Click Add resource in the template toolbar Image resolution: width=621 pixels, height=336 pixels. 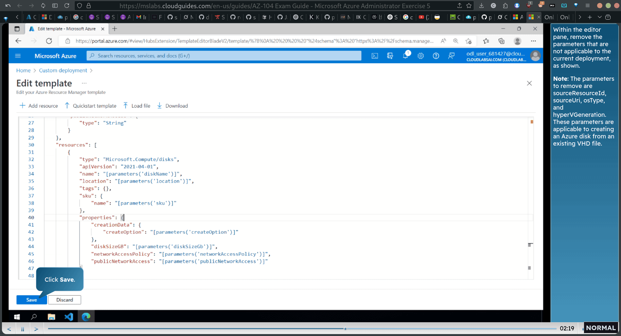tap(39, 106)
